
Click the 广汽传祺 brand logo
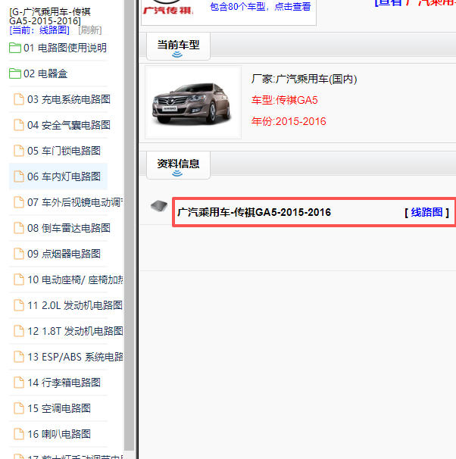(167, 8)
